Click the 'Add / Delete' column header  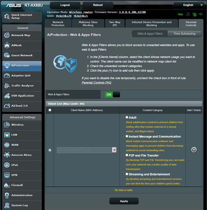pyautogui.click(x=194, y=110)
